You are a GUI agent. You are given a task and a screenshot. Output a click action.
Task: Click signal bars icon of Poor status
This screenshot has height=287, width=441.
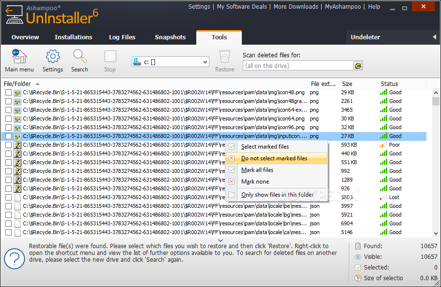pyautogui.click(x=383, y=145)
